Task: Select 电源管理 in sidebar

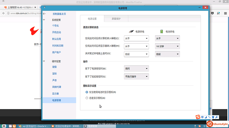Action: click(59, 100)
